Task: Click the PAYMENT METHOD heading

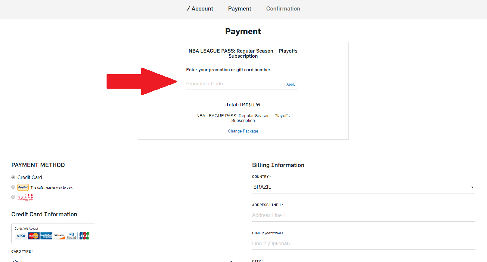Action: 38,165
